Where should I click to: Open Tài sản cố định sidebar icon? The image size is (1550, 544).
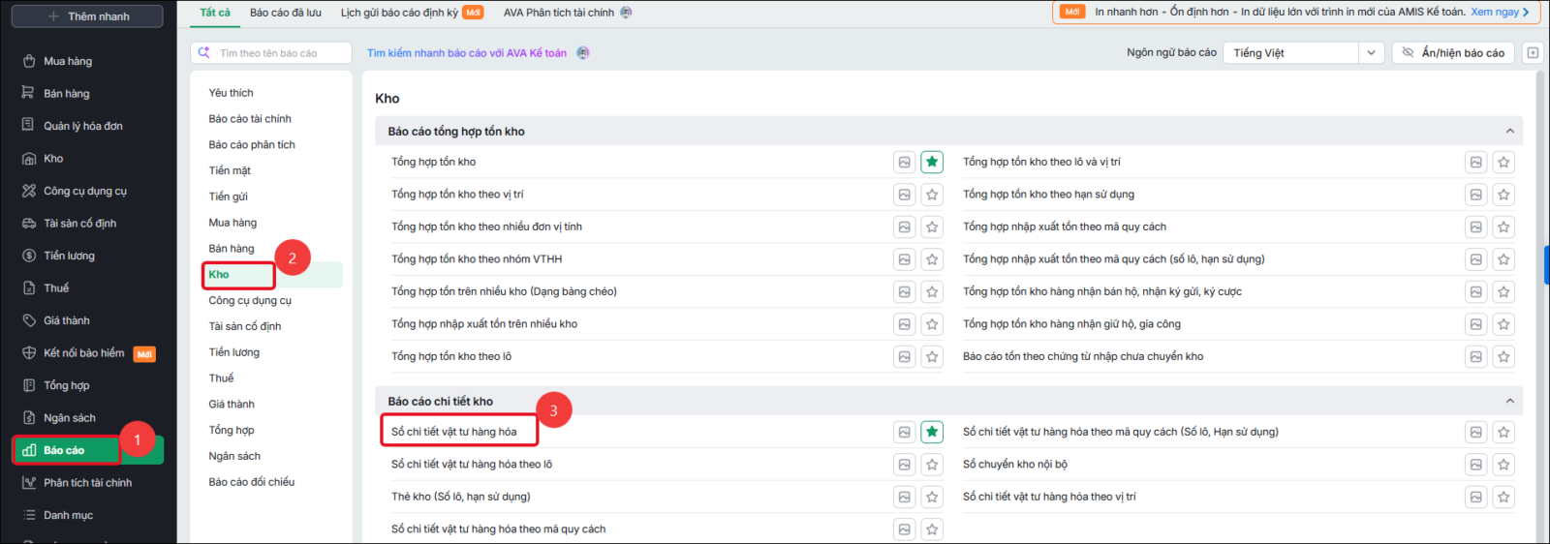(29, 224)
